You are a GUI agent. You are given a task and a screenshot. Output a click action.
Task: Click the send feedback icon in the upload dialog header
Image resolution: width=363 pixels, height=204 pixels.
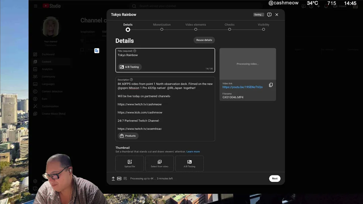[269, 14]
